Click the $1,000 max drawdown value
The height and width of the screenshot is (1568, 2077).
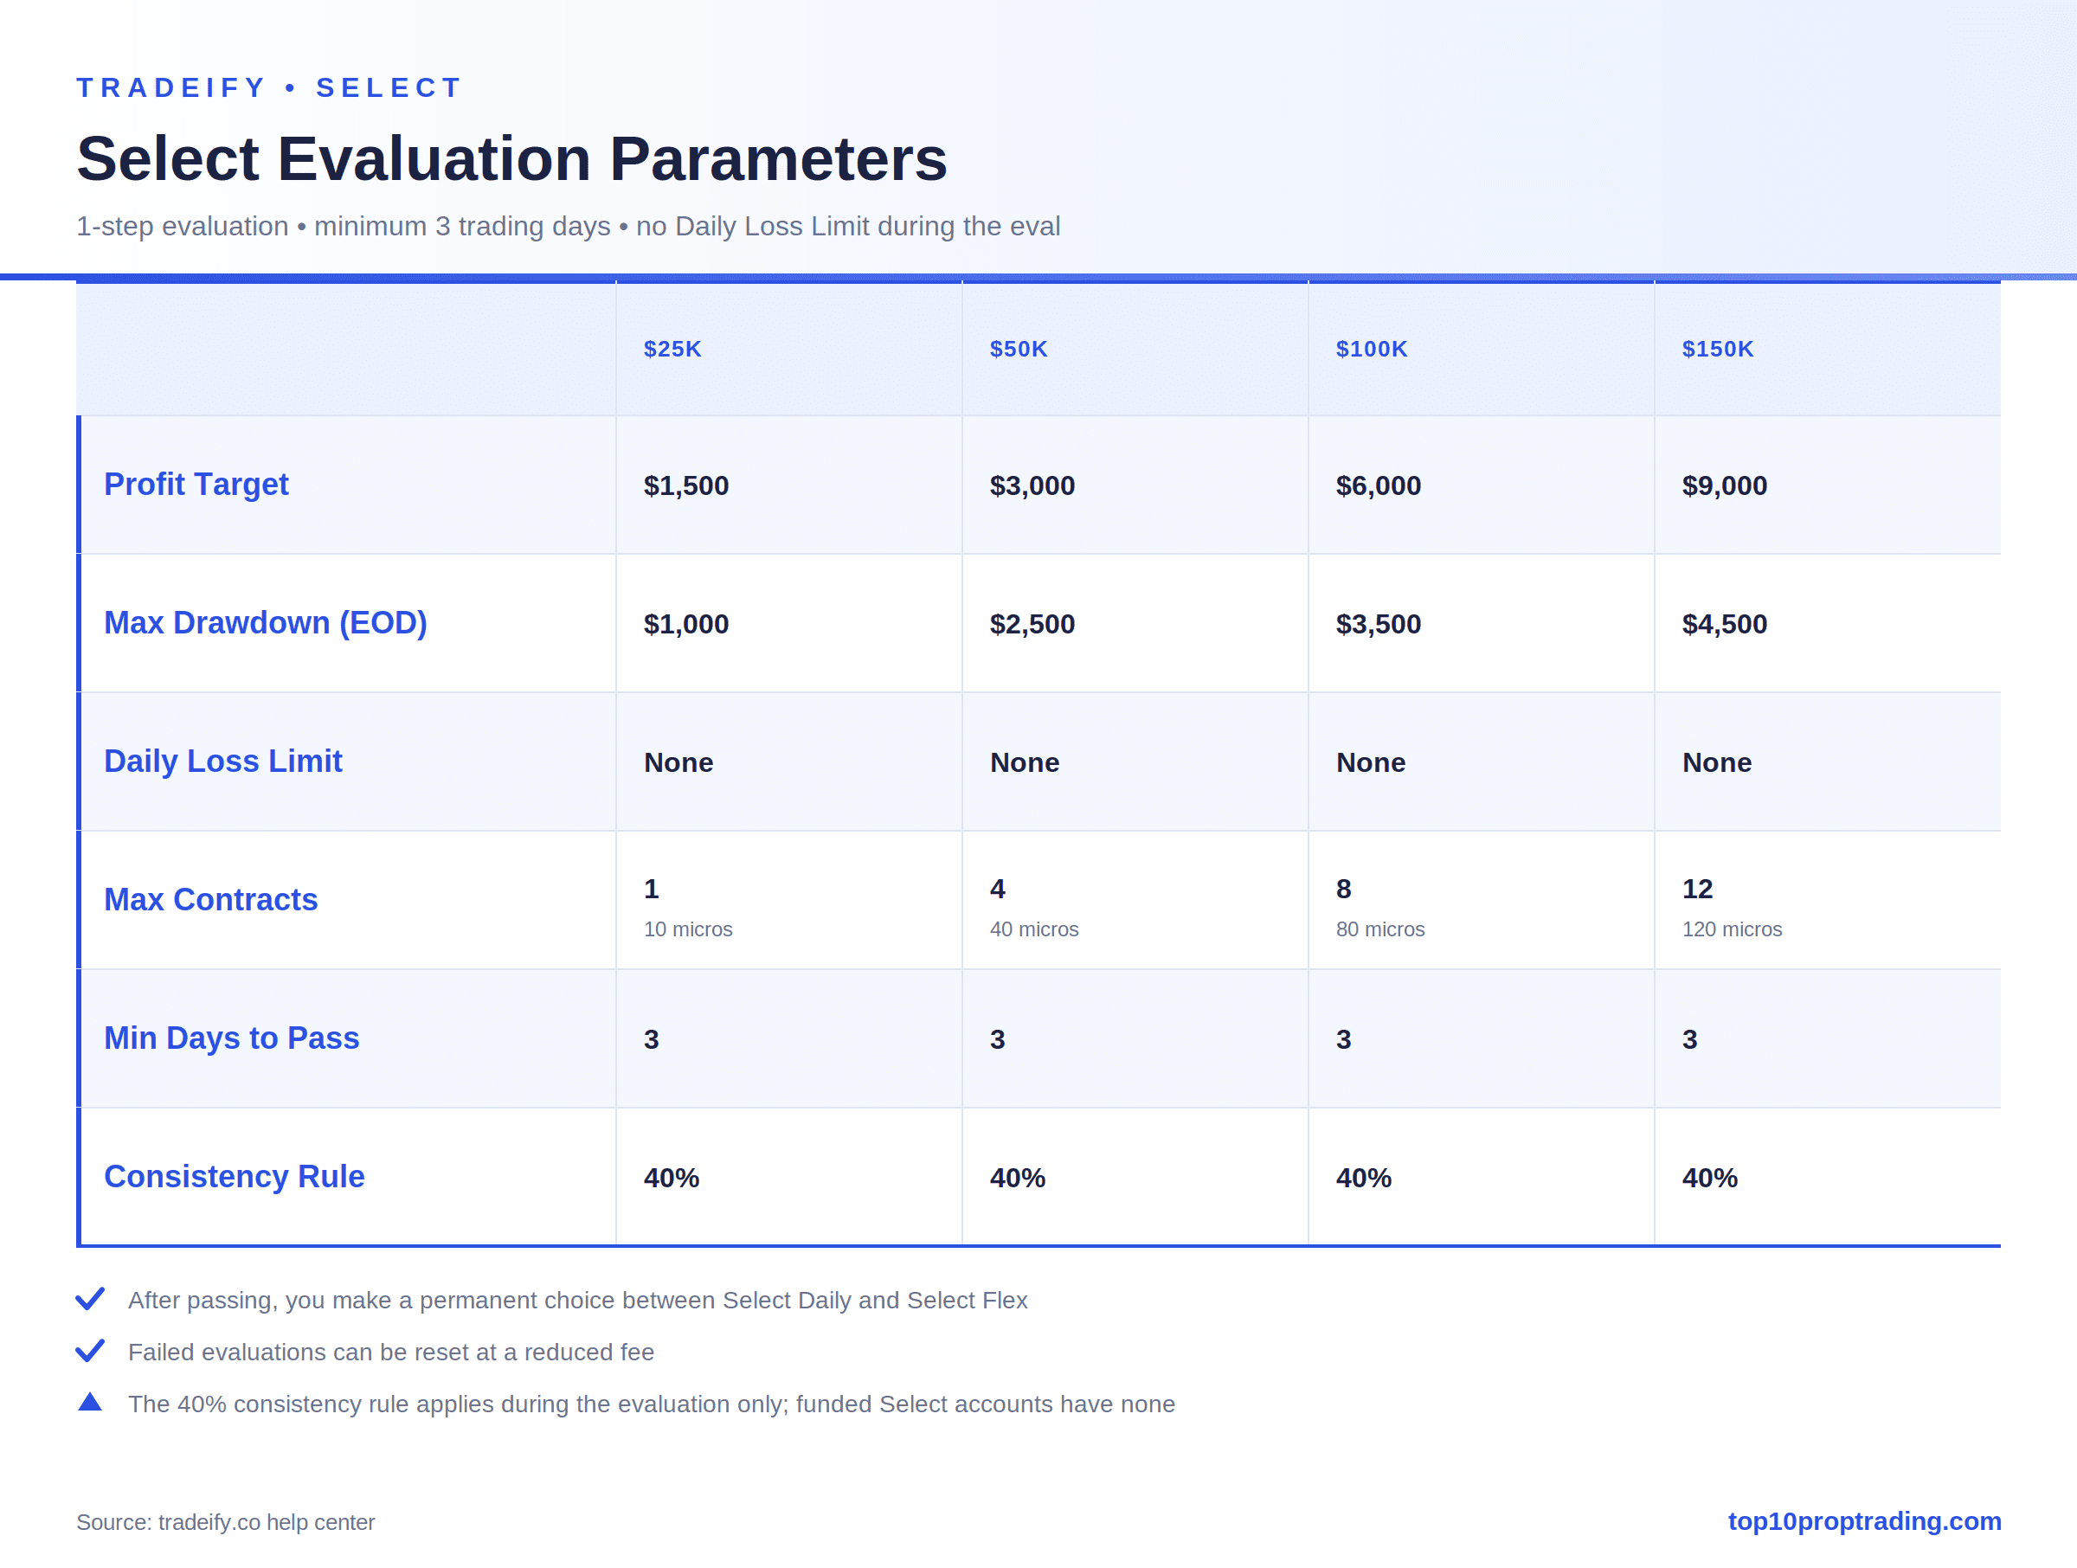click(x=686, y=625)
